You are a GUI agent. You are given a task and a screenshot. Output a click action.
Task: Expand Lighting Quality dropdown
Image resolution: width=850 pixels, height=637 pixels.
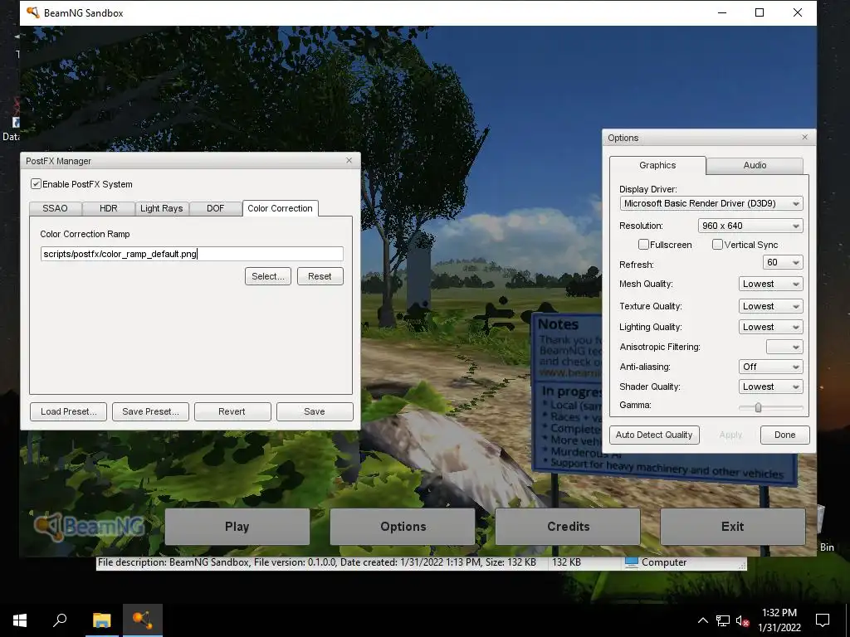(771, 327)
